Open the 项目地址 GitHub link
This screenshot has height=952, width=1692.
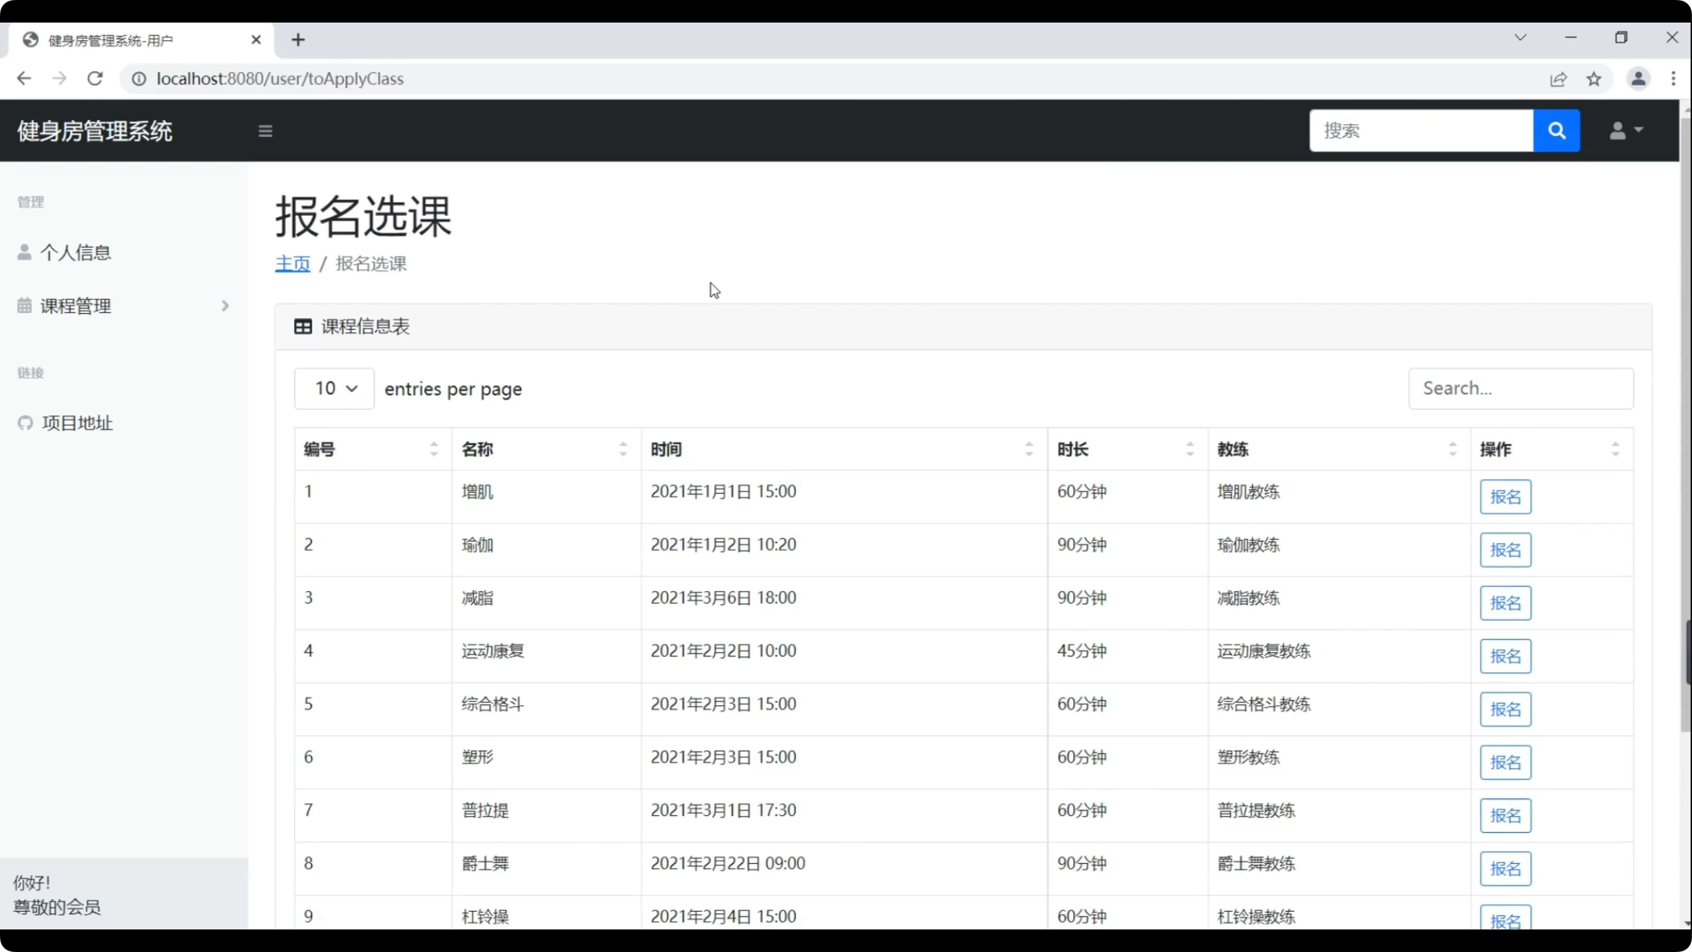point(77,423)
